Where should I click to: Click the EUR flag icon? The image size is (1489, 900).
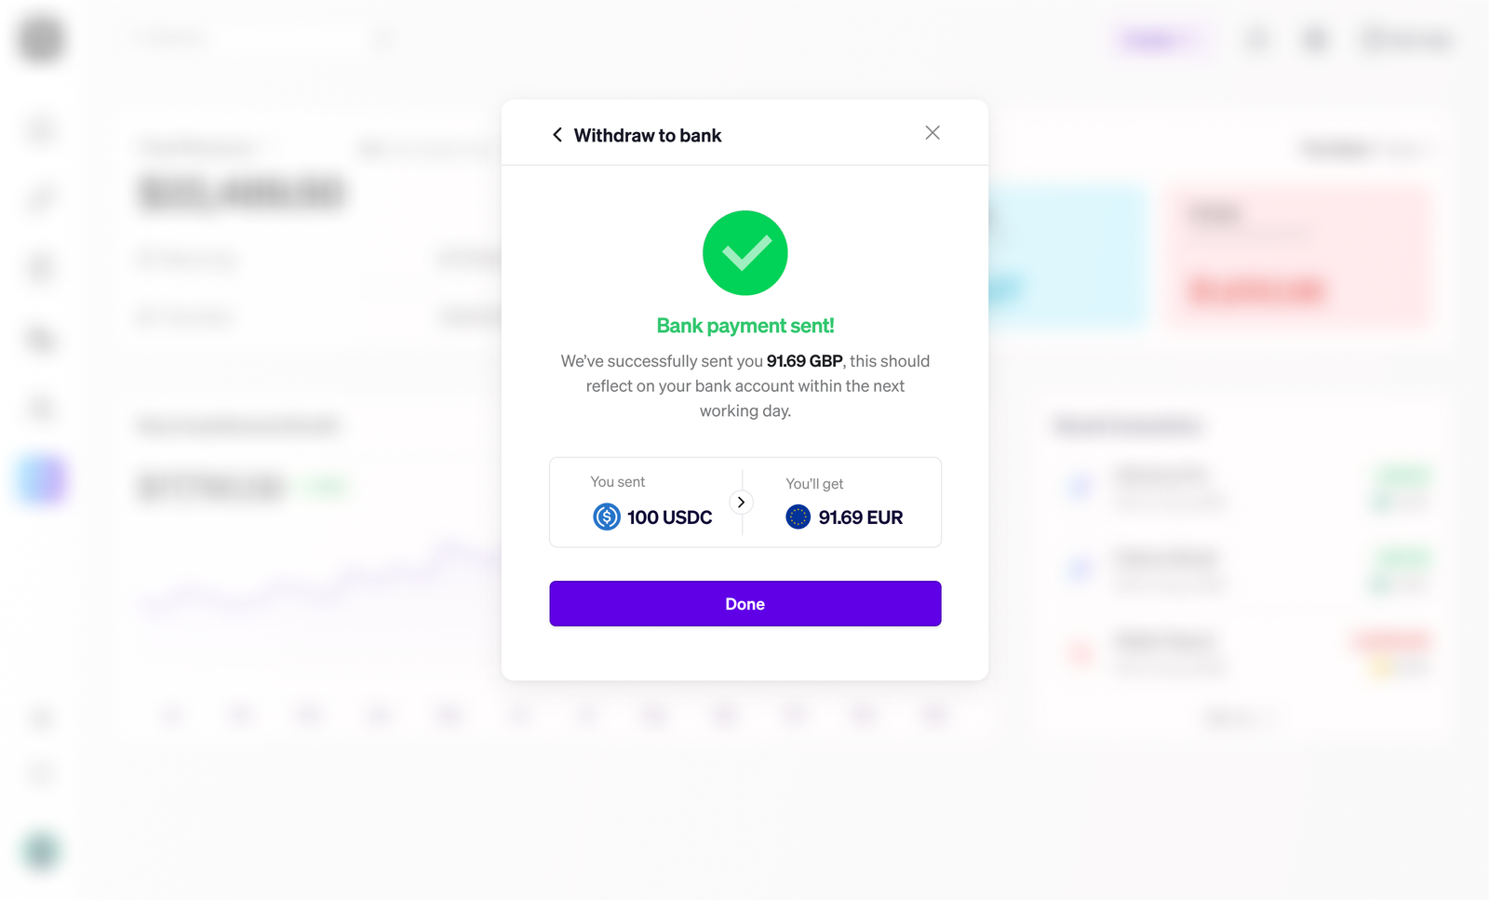pos(798,517)
